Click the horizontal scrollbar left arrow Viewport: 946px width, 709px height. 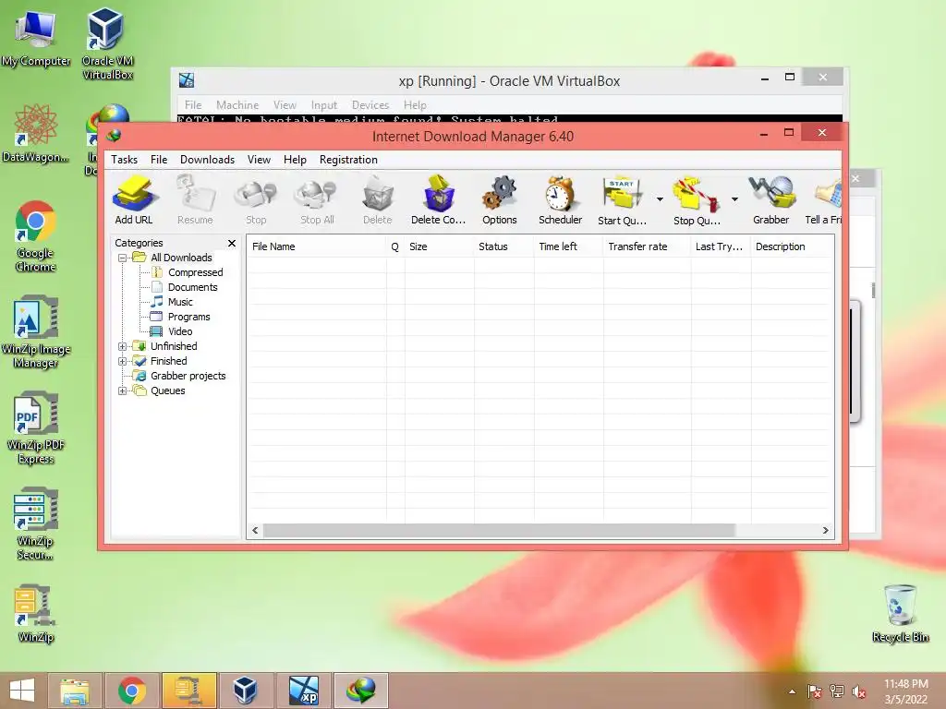255,531
